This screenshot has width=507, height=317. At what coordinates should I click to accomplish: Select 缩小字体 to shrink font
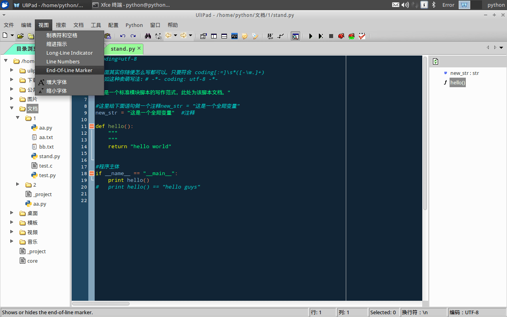70,91
